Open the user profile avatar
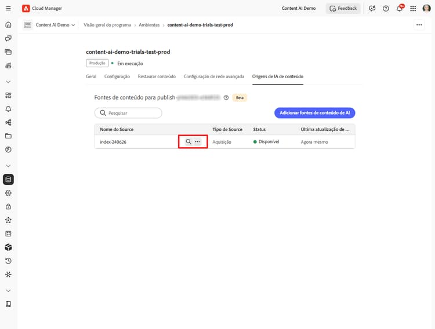 426,8
